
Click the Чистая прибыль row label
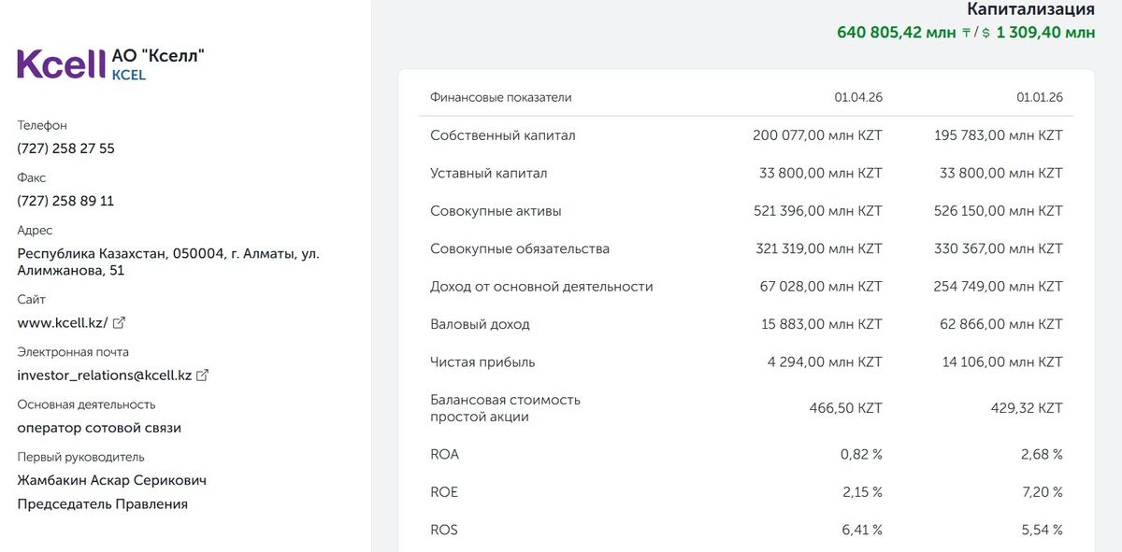coord(482,362)
